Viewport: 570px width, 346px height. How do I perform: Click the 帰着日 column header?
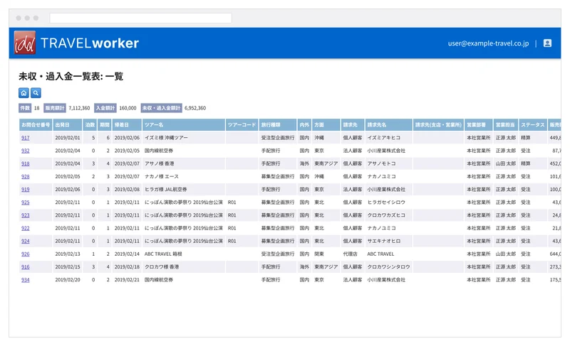(127, 124)
